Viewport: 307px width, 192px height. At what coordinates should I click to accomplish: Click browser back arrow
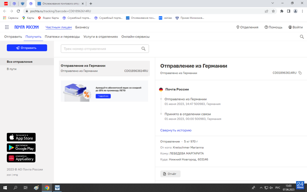tap(5, 11)
